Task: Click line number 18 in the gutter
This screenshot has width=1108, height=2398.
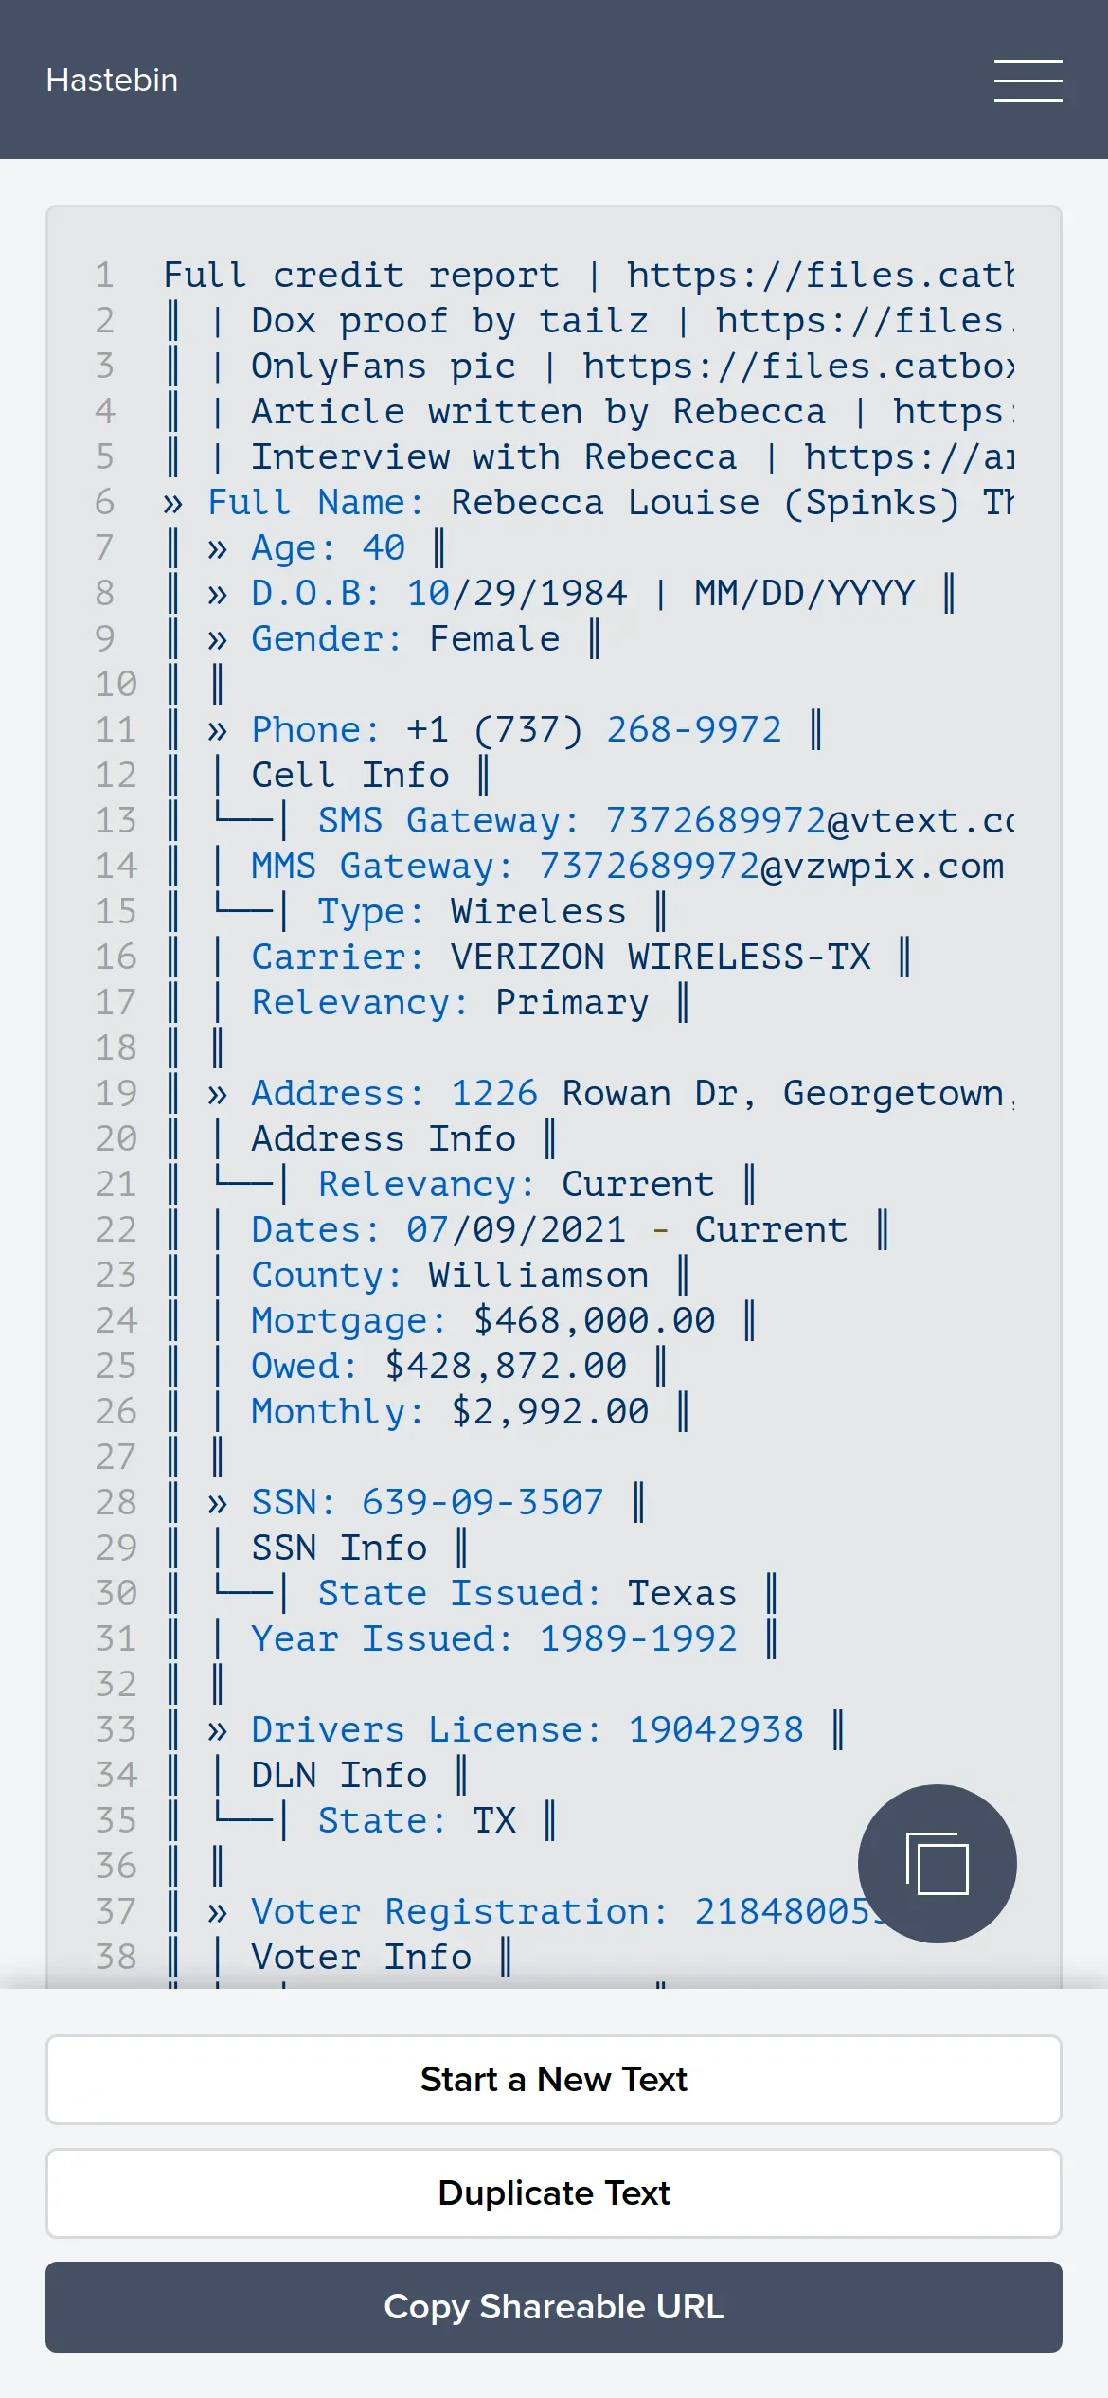Action: tap(116, 1047)
